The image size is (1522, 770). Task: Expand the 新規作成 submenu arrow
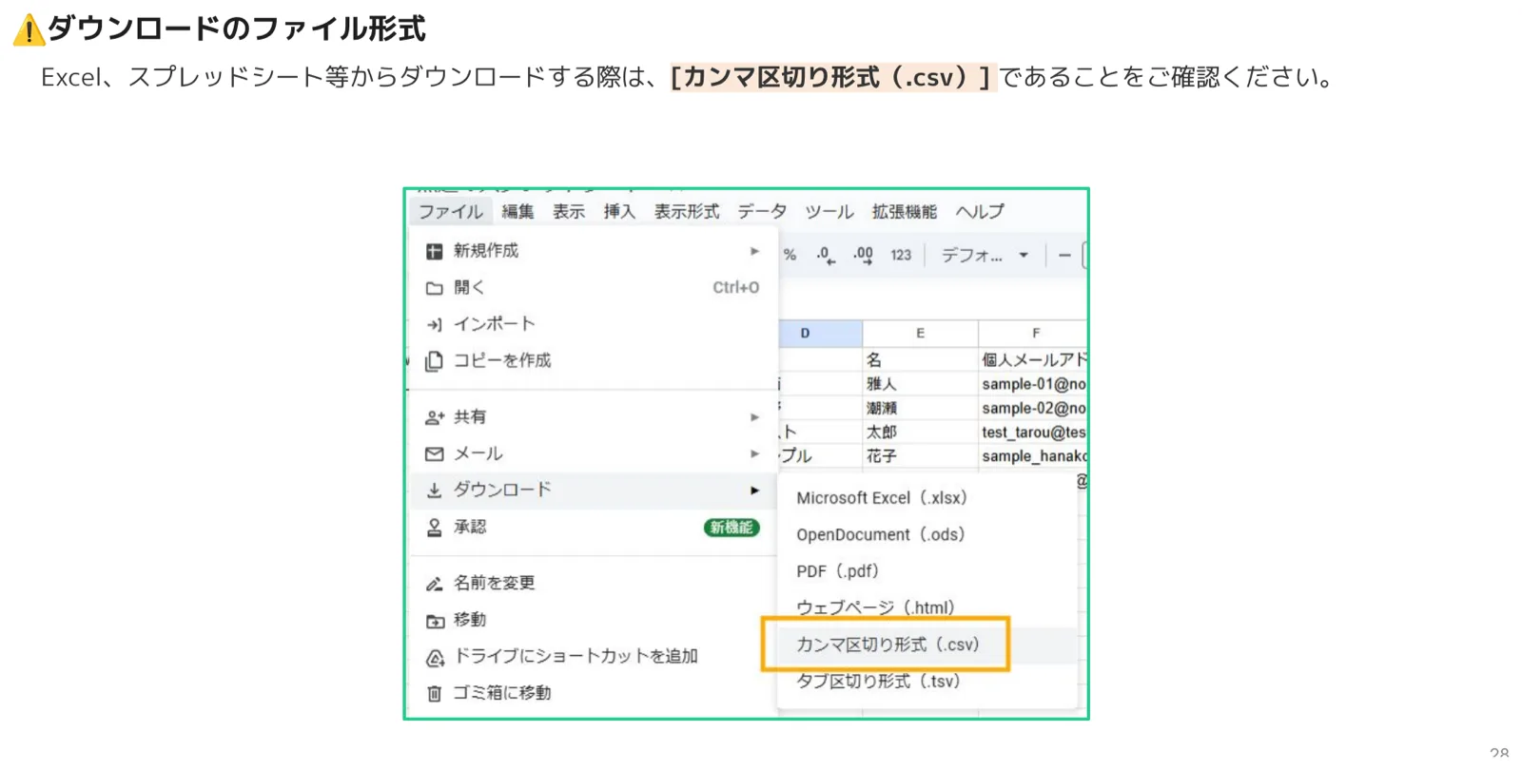point(754,251)
